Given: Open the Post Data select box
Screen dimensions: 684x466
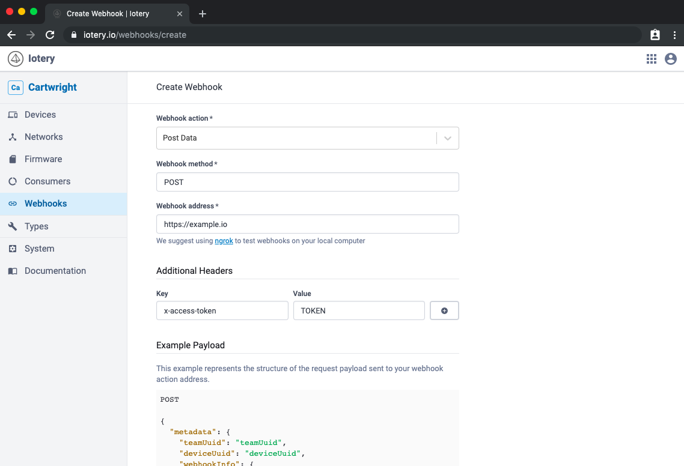Looking at the screenshot, I should click(308, 138).
